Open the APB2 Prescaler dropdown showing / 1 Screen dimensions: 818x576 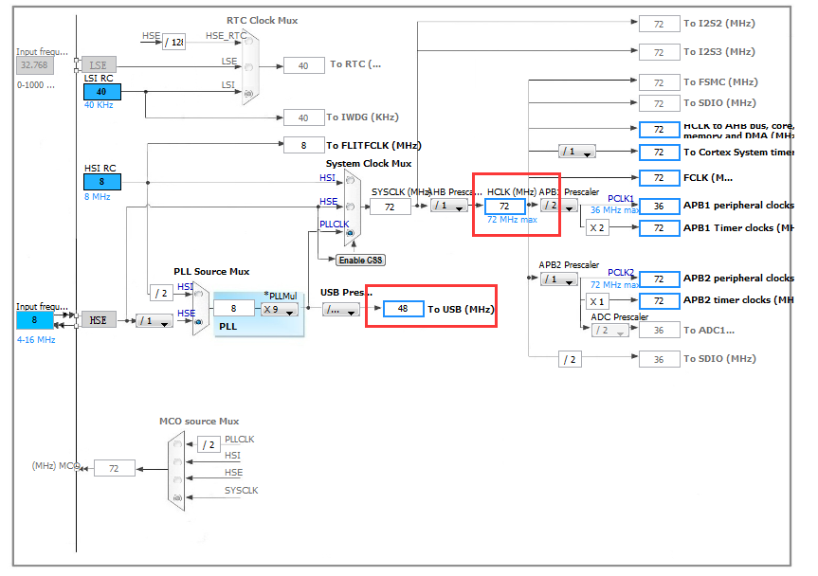(x=558, y=279)
